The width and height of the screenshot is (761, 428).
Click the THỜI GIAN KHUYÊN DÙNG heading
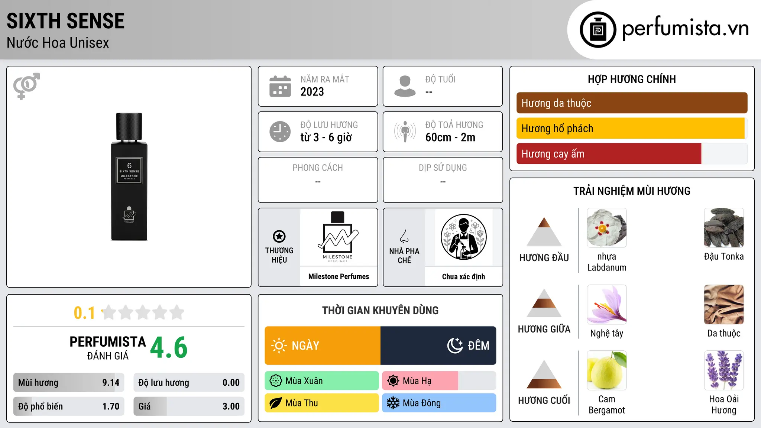(380, 310)
